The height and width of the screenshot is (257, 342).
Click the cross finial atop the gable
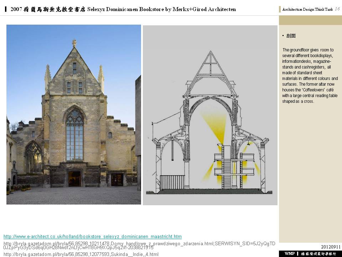74,43
